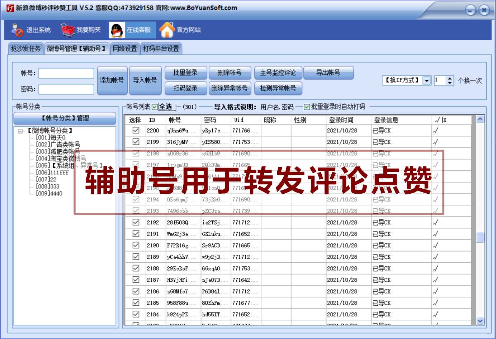This screenshot has height=339, width=496.
Task: Uncheck the row with ID 2188
Action: click(x=136, y=268)
